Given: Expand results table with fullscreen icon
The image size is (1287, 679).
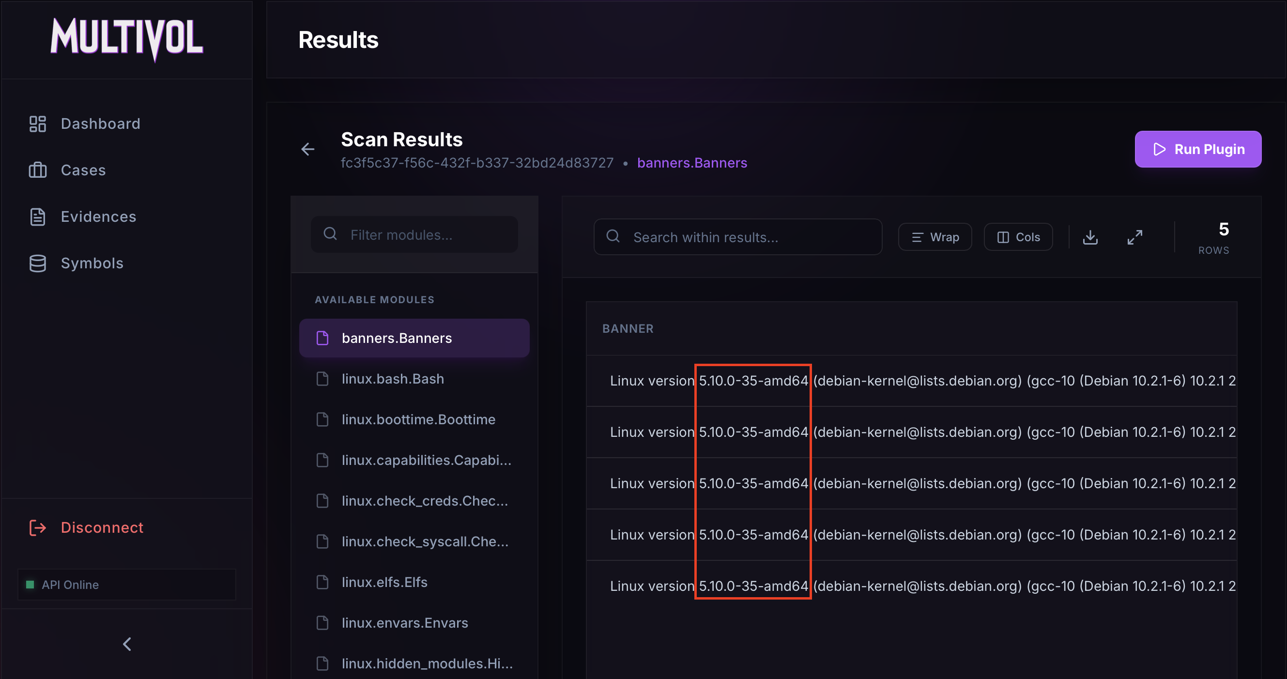Looking at the screenshot, I should point(1134,237).
